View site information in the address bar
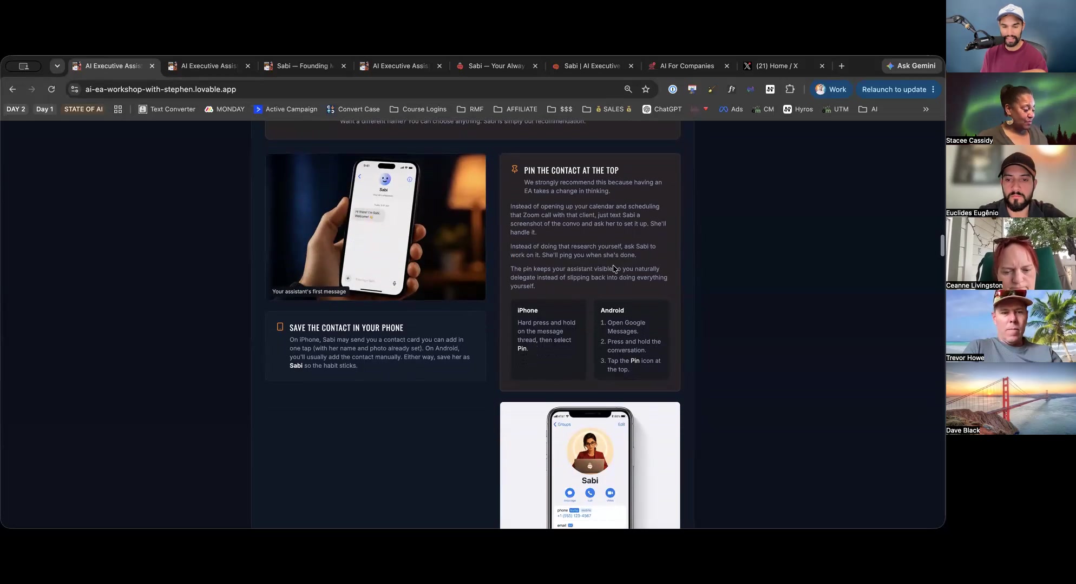The height and width of the screenshot is (584, 1076). point(75,89)
